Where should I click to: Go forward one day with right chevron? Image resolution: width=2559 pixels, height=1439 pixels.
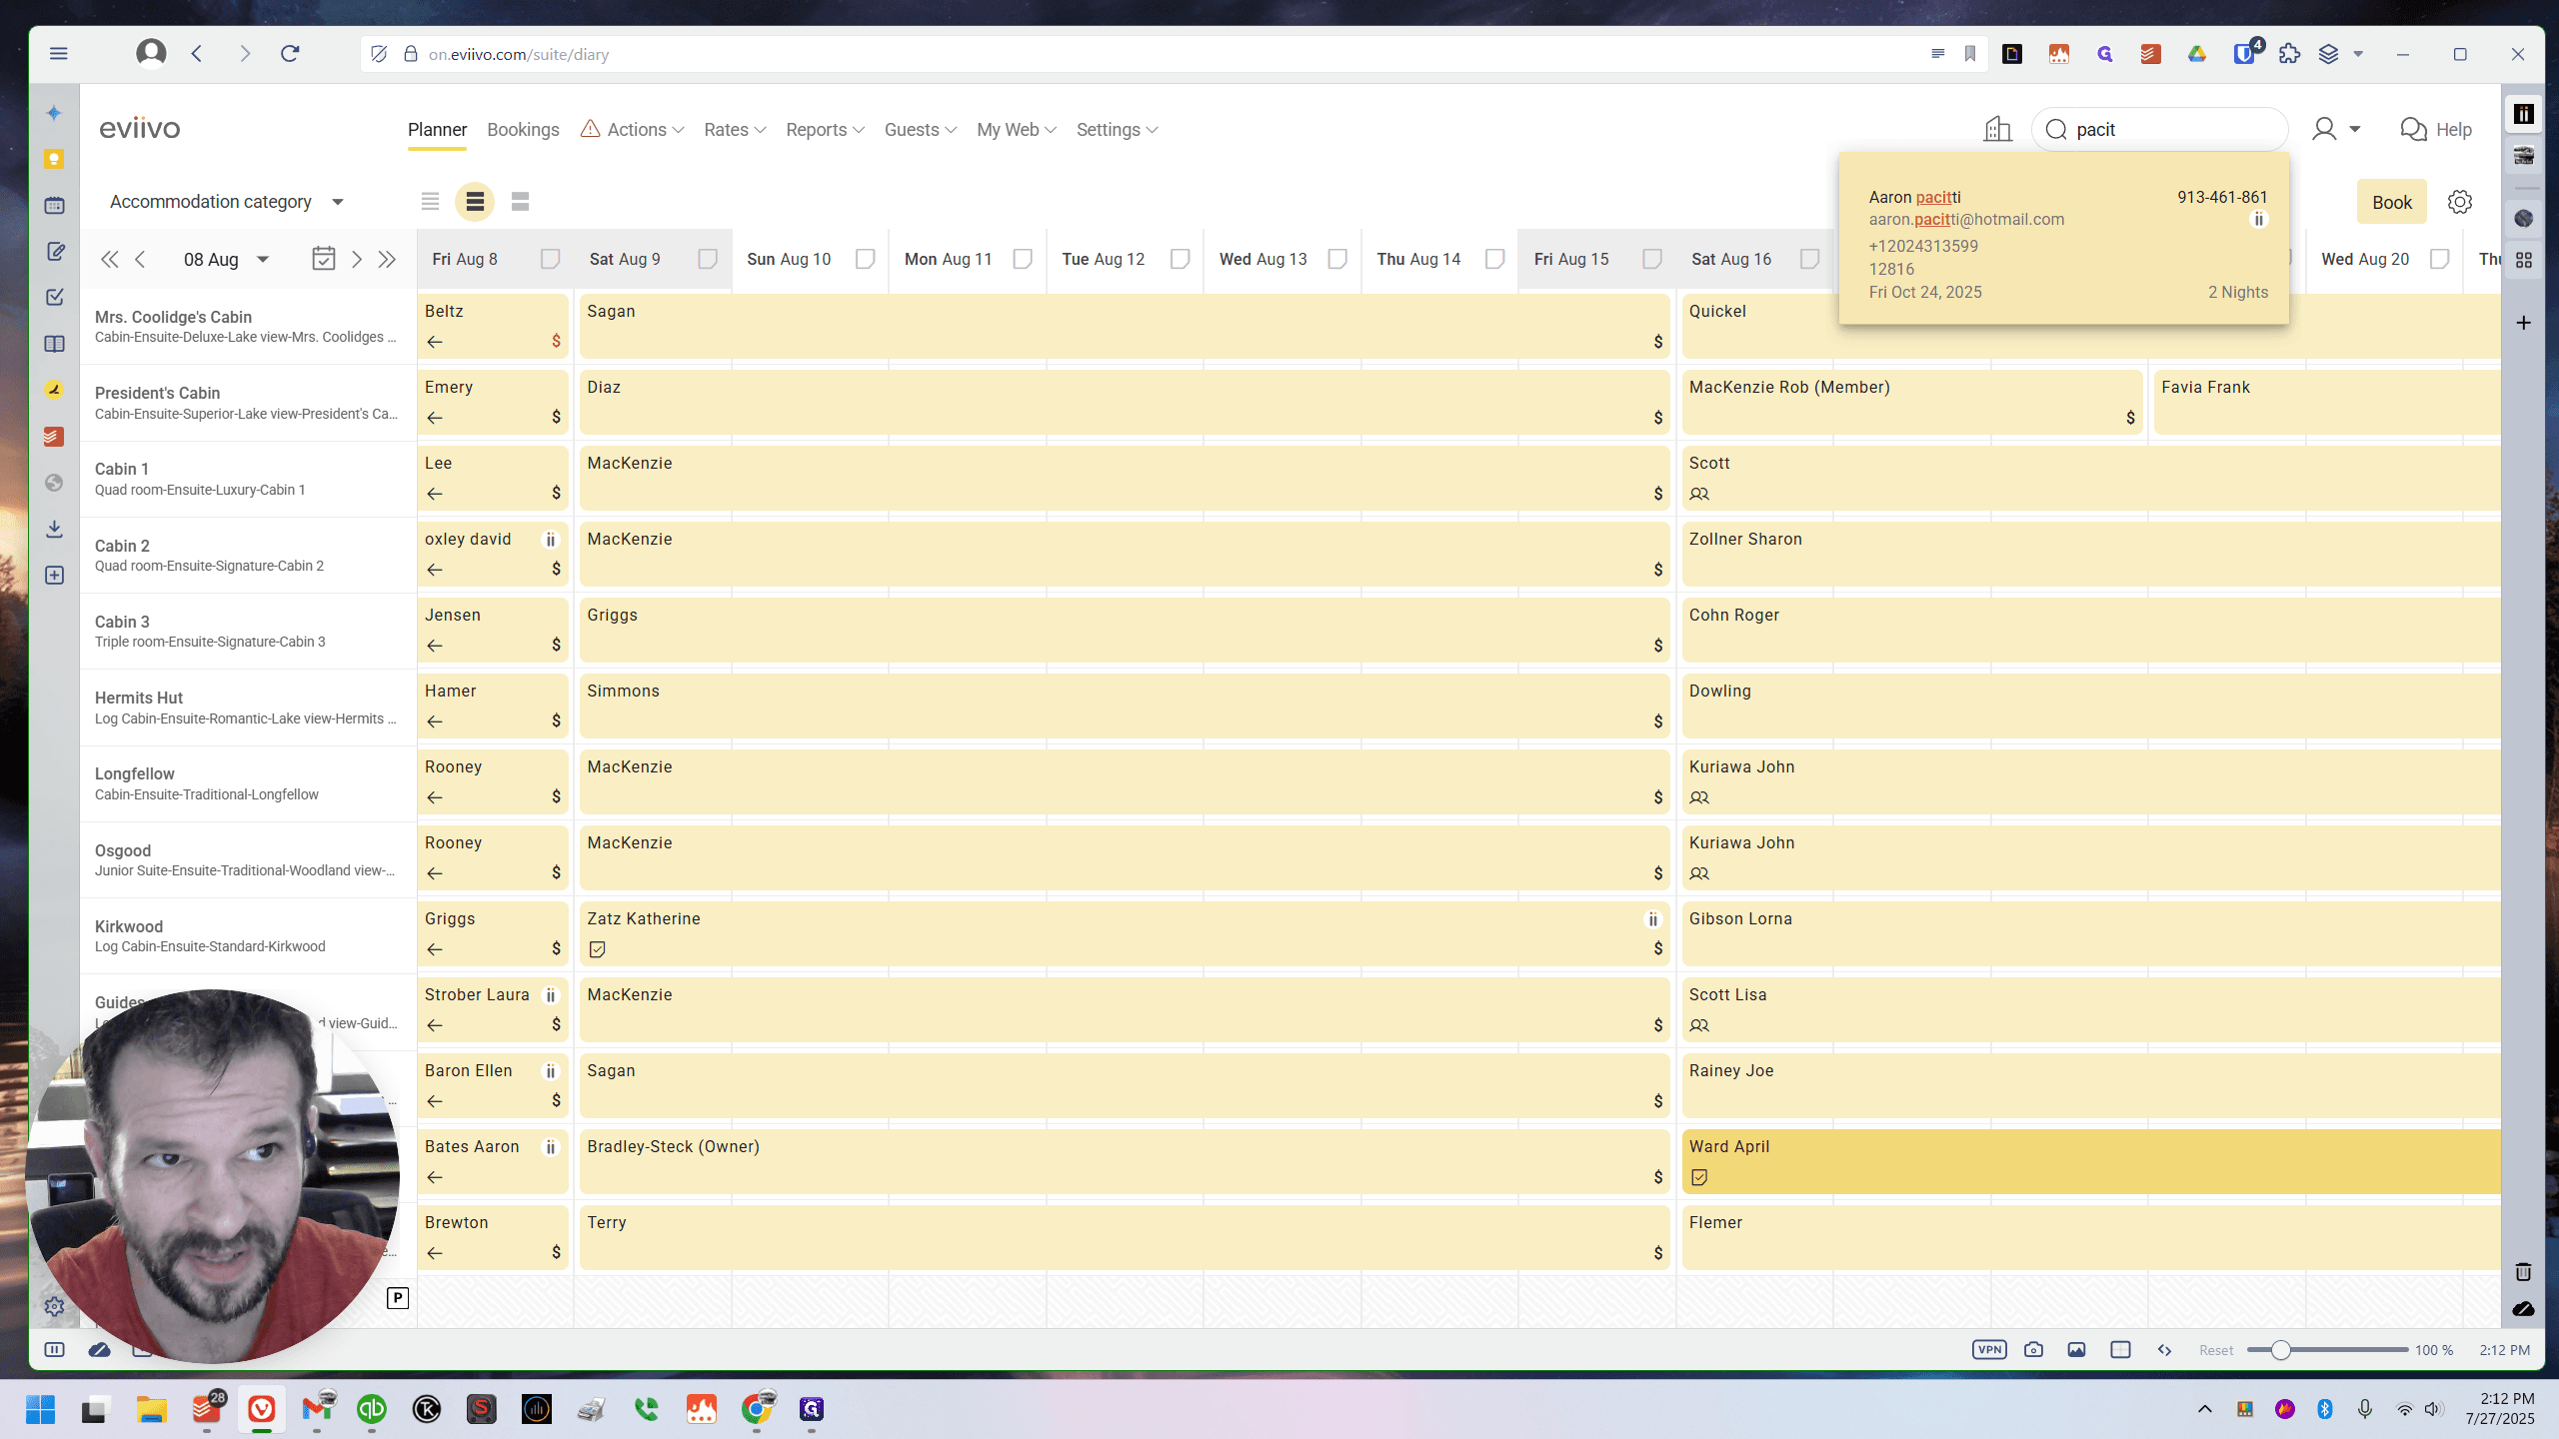click(x=356, y=260)
